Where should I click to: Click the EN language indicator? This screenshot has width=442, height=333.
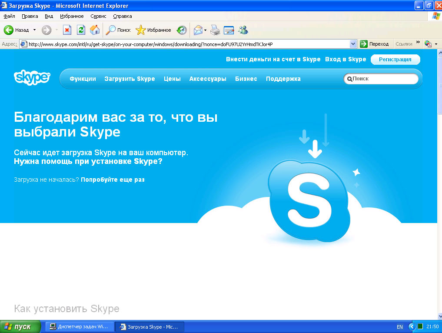tap(400, 327)
